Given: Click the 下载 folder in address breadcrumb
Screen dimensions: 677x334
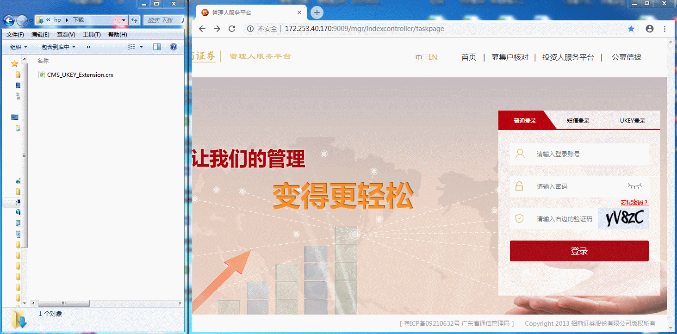Looking at the screenshot, I should (78, 20).
